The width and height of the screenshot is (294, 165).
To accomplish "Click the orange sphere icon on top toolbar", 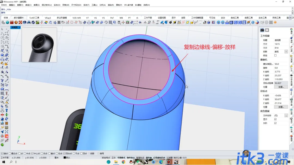I will click(x=16, y=23).
